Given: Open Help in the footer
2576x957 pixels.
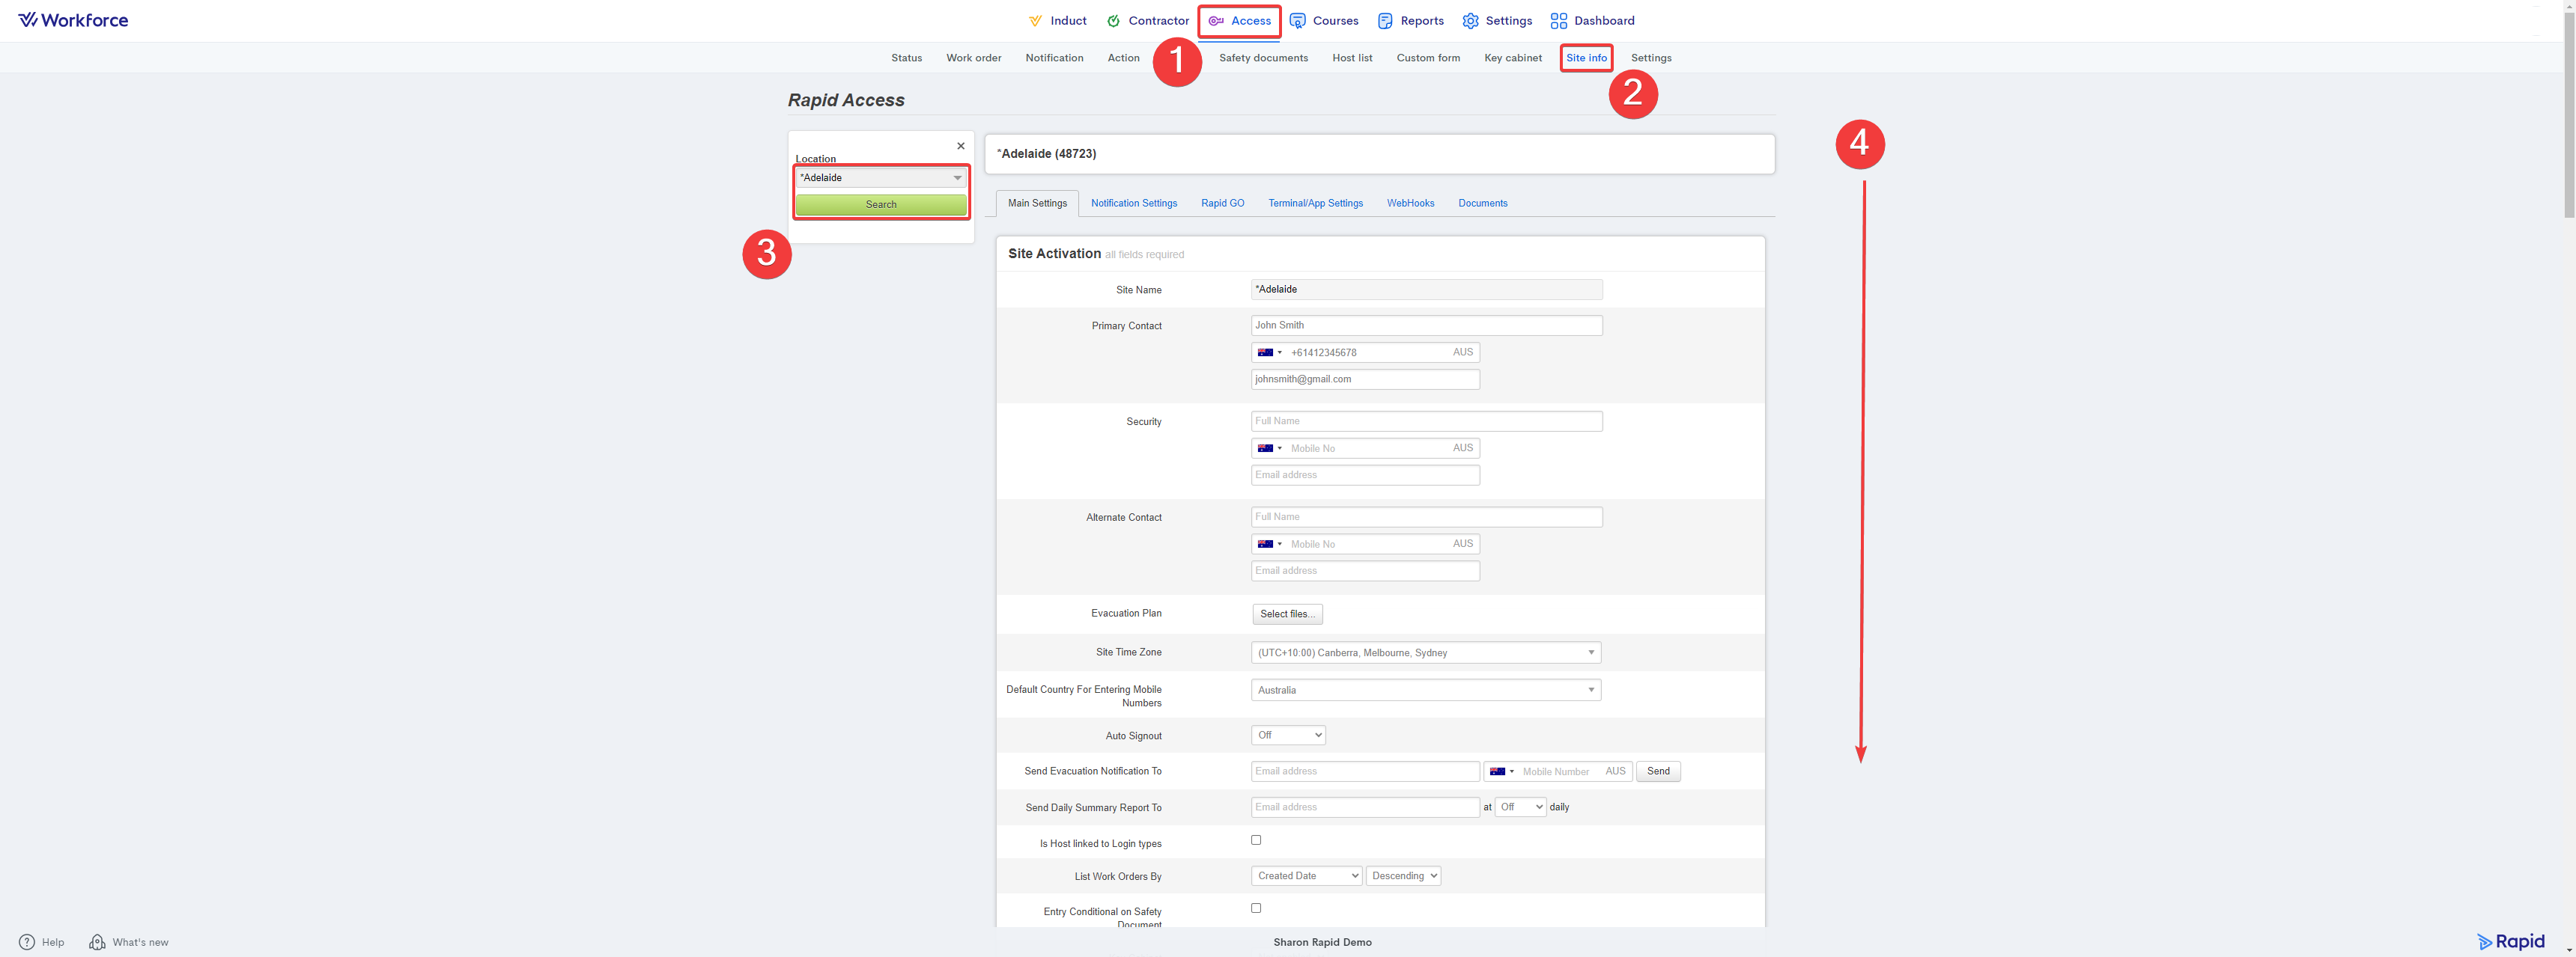Looking at the screenshot, I should point(42,942).
